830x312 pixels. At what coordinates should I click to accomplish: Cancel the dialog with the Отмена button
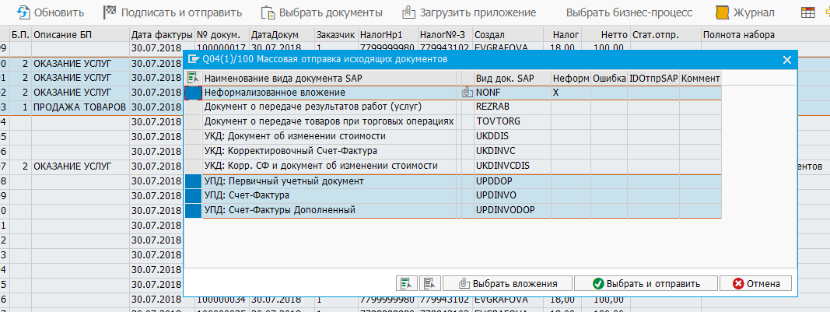[755, 283]
